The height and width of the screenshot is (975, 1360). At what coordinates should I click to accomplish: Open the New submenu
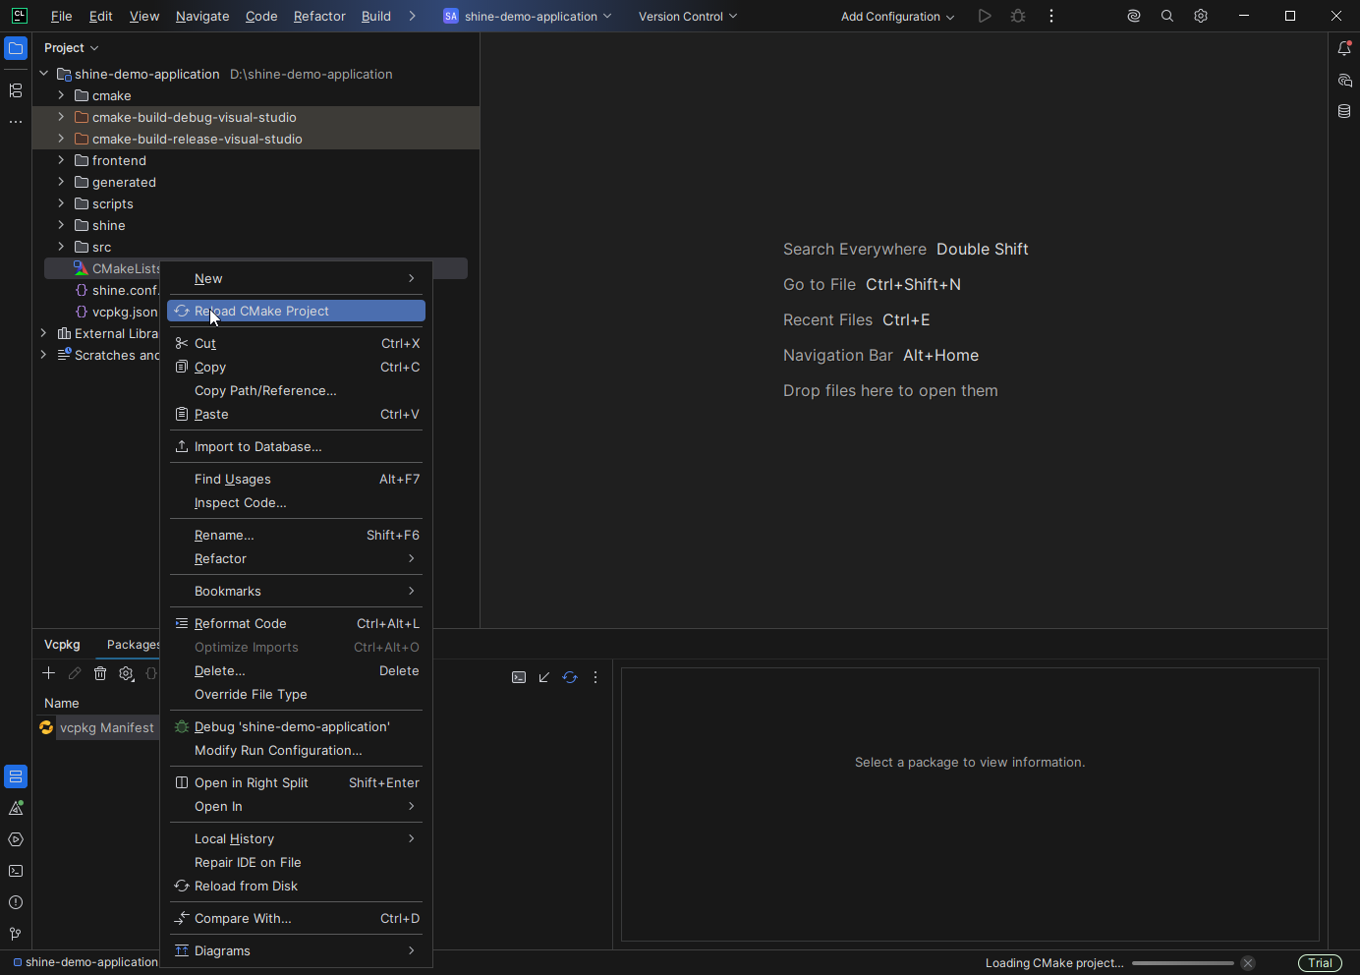click(296, 278)
